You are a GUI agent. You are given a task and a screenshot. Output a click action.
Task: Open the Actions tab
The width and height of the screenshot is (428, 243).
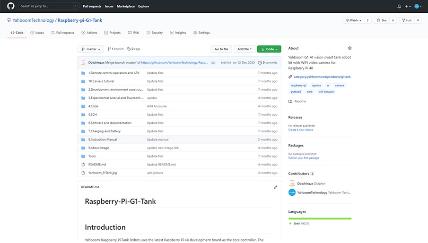(x=89, y=33)
